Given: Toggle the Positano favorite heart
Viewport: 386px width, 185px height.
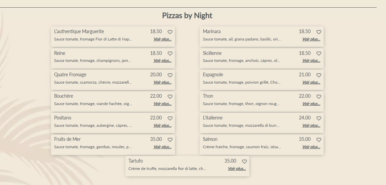Looking at the screenshot, I should [170, 118].
